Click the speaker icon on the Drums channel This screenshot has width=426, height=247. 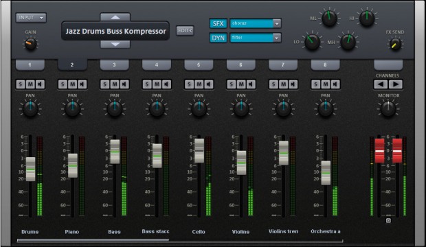(x=41, y=84)
